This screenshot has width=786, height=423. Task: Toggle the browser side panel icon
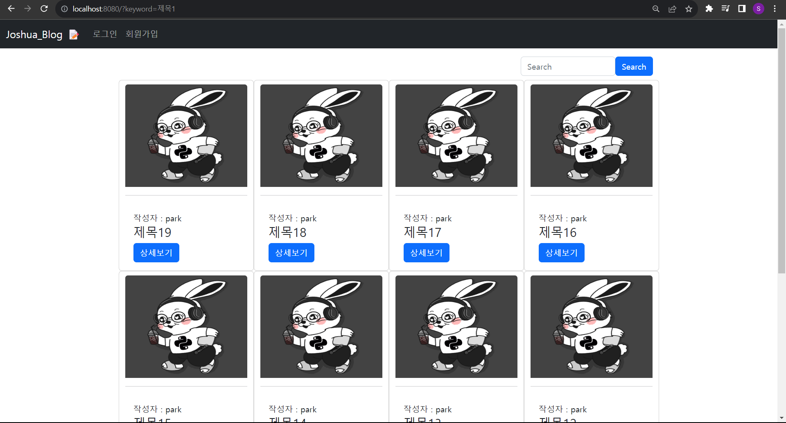(x=742, y=9)
